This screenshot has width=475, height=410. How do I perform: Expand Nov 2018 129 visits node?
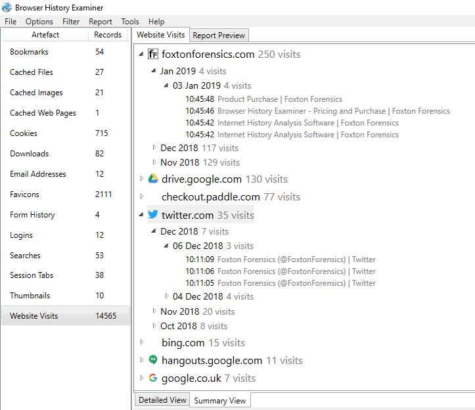tap(154, 162)
